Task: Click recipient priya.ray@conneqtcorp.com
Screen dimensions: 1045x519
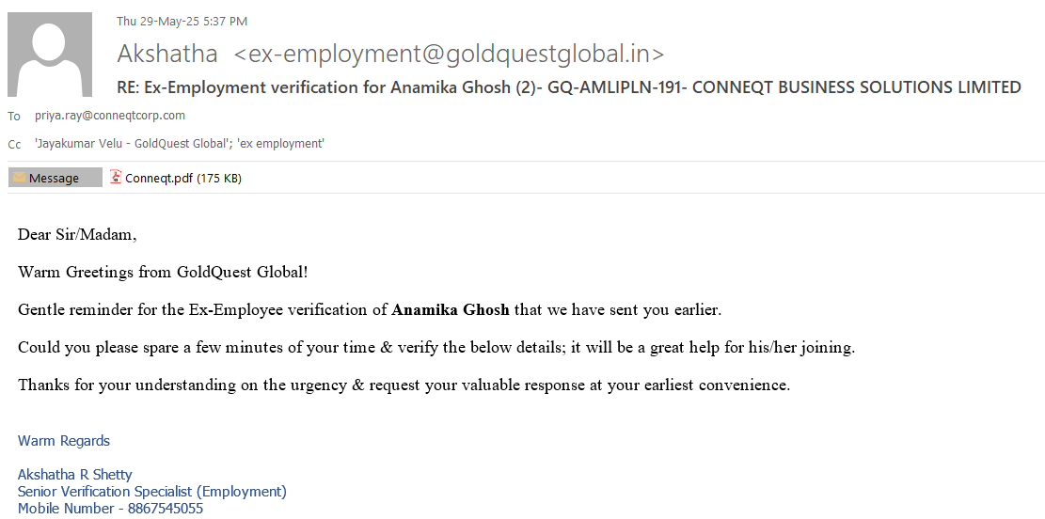Action: (110, 116)
